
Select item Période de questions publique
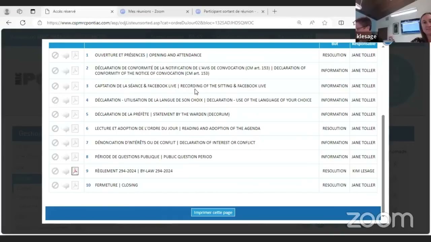coord(154,157)
